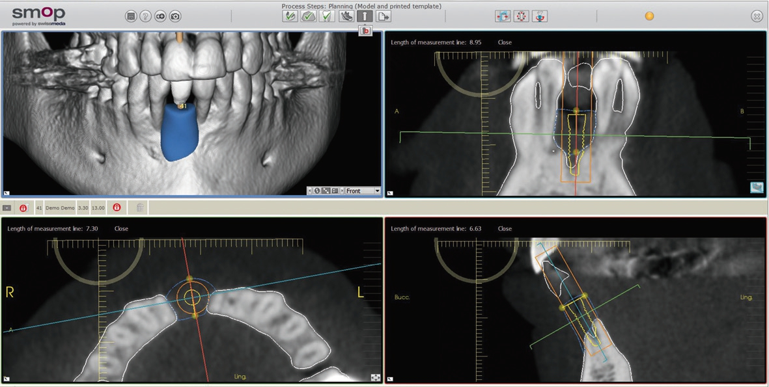Click the orange status indicator circle
769x387 pixels.
[649, 15]
